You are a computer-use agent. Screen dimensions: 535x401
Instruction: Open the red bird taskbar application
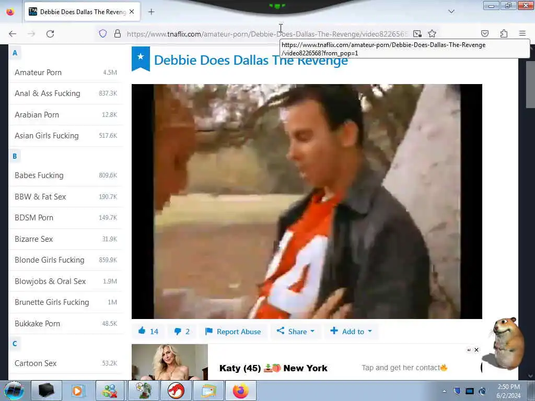(x=176, y=391)
